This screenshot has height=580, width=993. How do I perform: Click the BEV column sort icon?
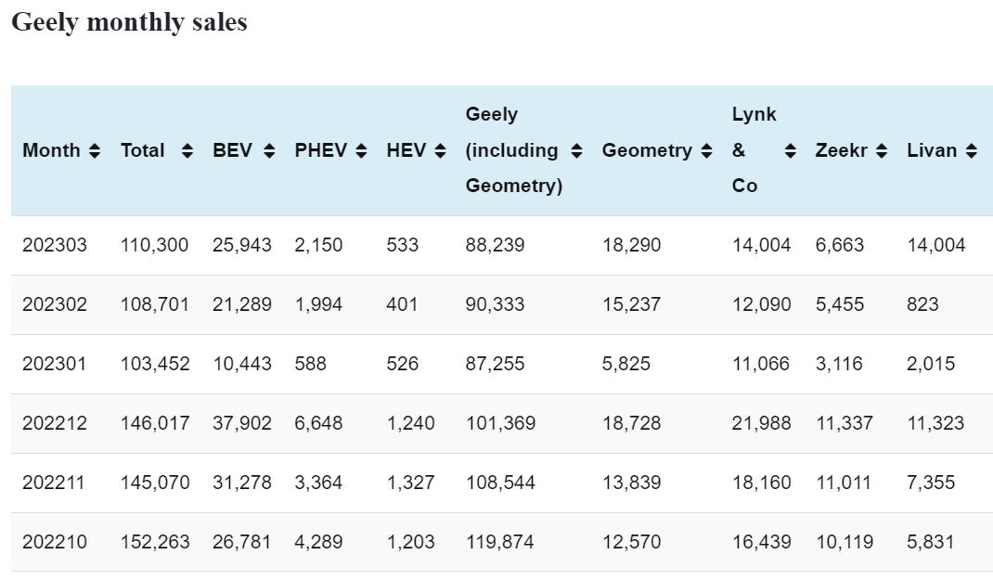click(269, 150)
